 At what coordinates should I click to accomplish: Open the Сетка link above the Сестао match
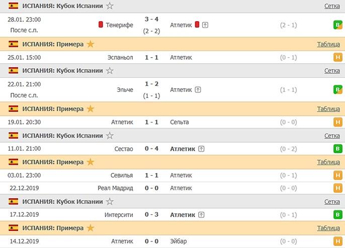click(332, 136)
